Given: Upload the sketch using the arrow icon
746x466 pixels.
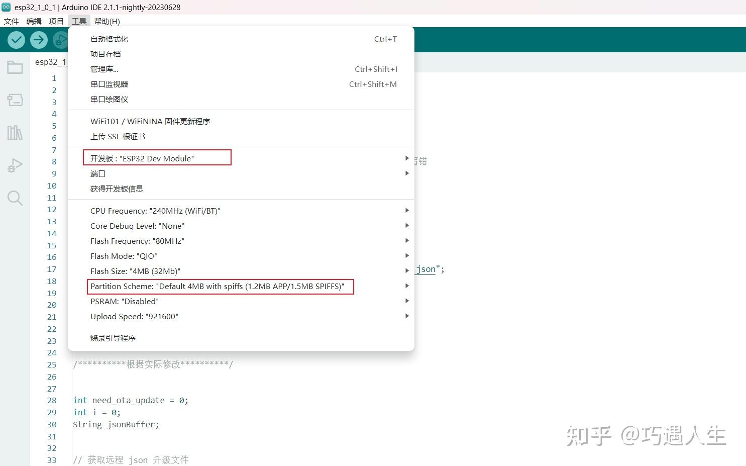Looking at the screenshot, I should tap(39, 40).
